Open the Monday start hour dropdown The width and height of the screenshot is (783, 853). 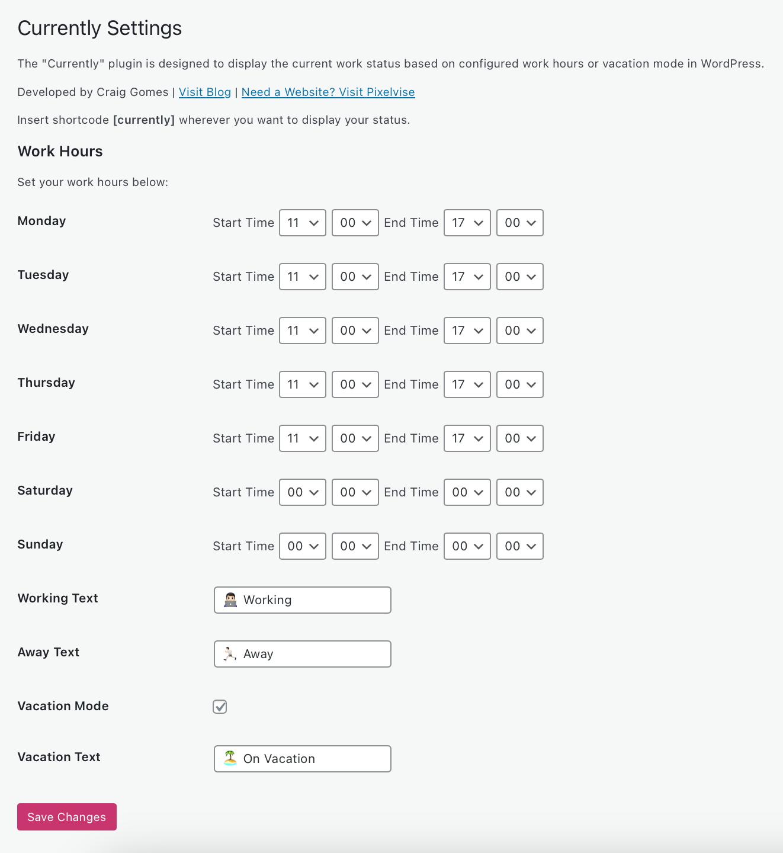click(x=302, y=223)
